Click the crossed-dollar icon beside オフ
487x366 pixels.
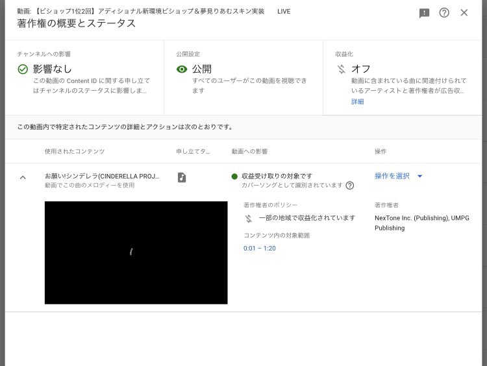point(342,69)
